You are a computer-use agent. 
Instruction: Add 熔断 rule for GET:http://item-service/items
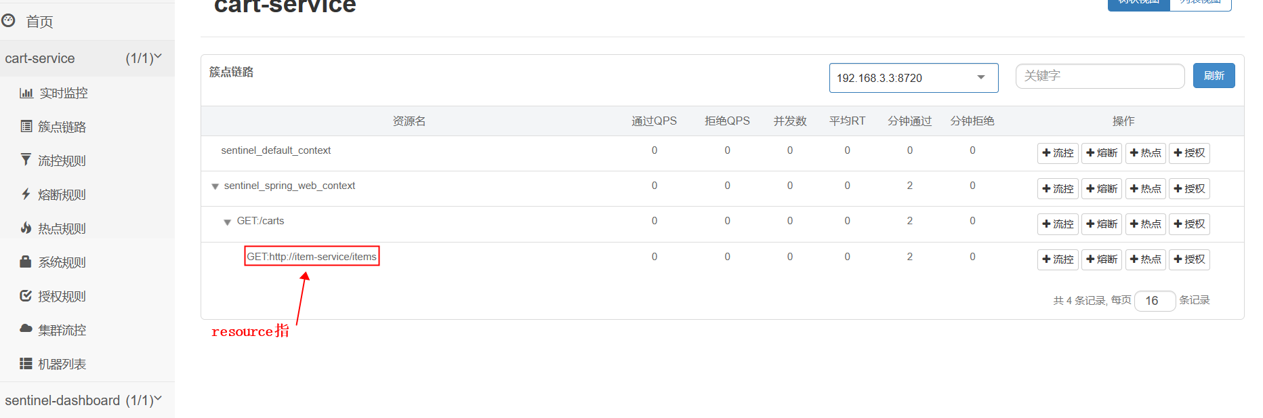tap(1101, 259)
